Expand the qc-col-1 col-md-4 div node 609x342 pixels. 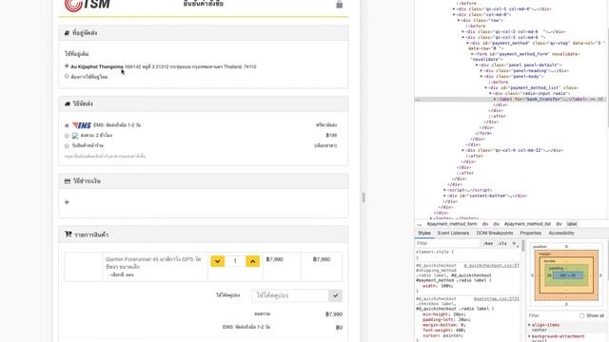(454, 9)
